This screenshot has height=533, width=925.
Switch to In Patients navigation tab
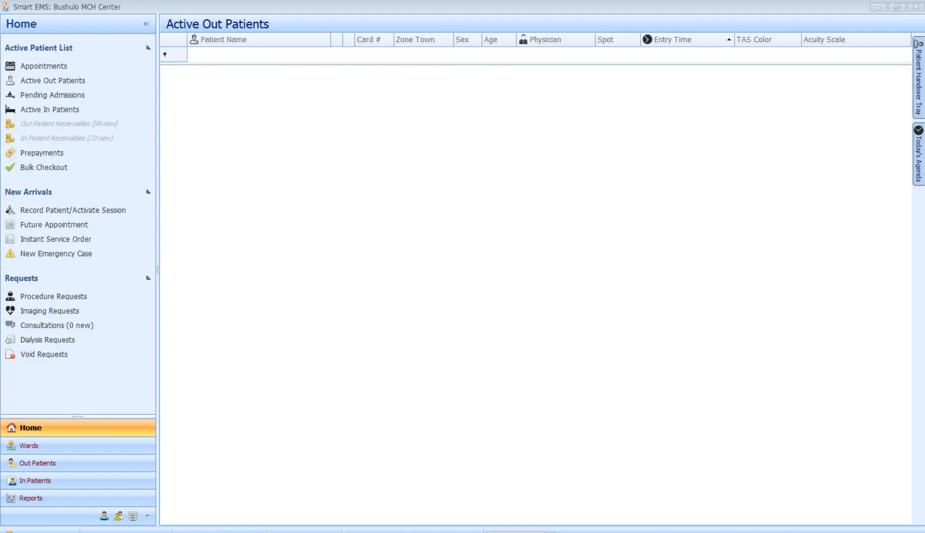click(78, 481)
